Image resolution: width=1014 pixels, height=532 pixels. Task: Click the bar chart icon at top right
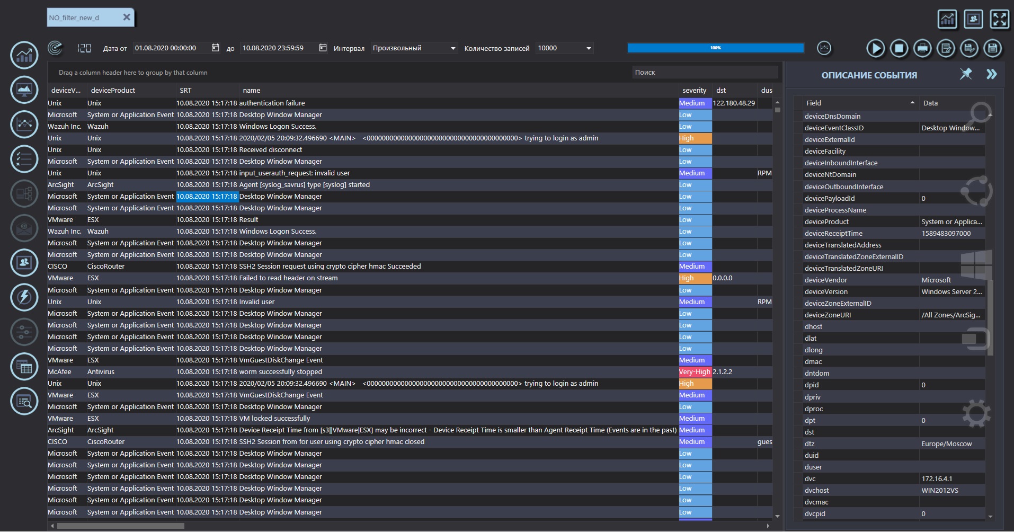(x=947, y=20)
